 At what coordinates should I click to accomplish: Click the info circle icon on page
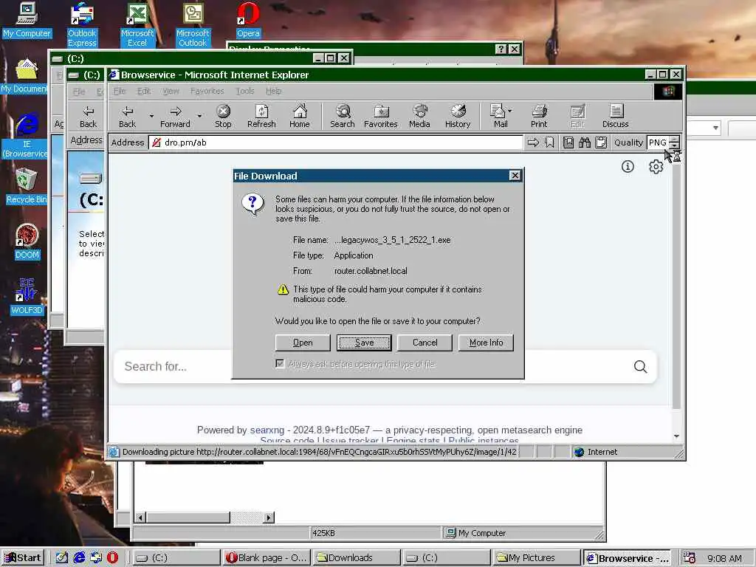pos(628,166)
